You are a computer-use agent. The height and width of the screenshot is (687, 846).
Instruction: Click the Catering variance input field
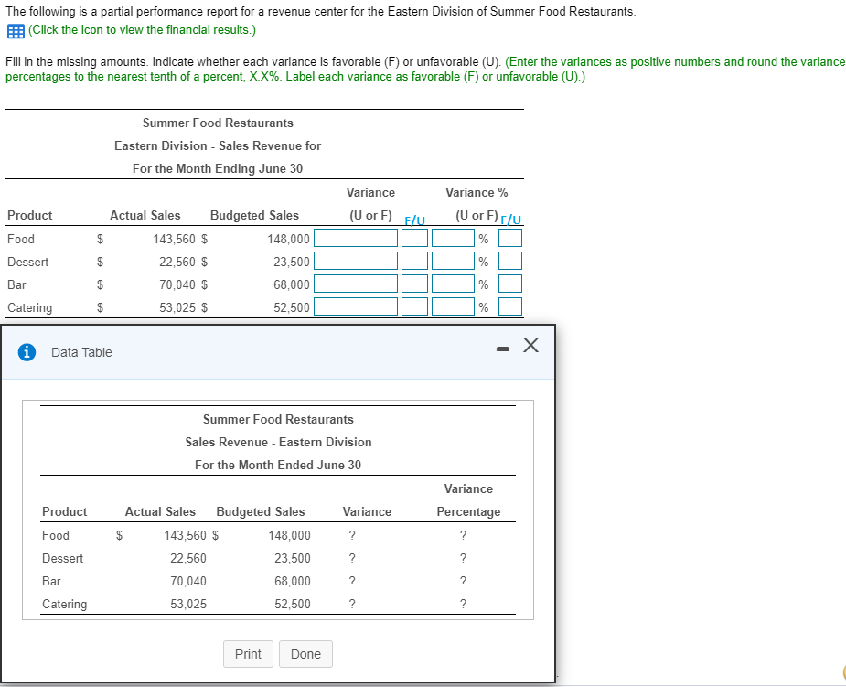pyautogui.click(x=357, y=306)
